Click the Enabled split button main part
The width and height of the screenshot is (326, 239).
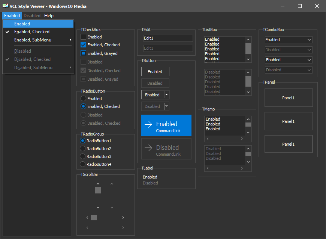coord(153,95)
